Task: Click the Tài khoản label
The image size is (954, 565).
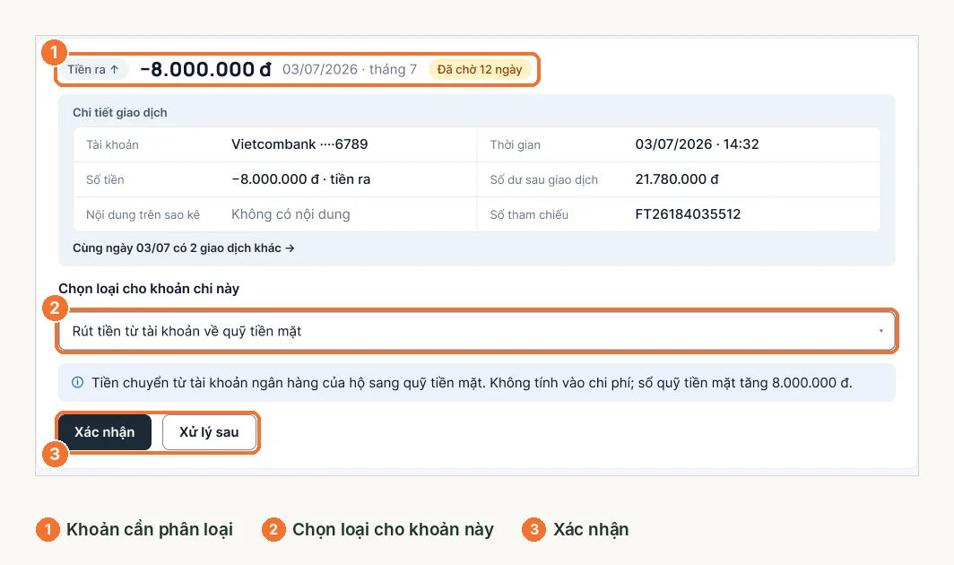Action: click(113, 145)
